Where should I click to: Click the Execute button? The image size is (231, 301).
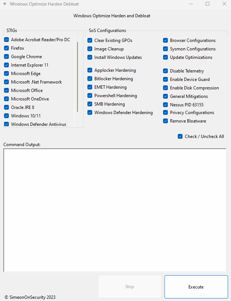[196, 287]
